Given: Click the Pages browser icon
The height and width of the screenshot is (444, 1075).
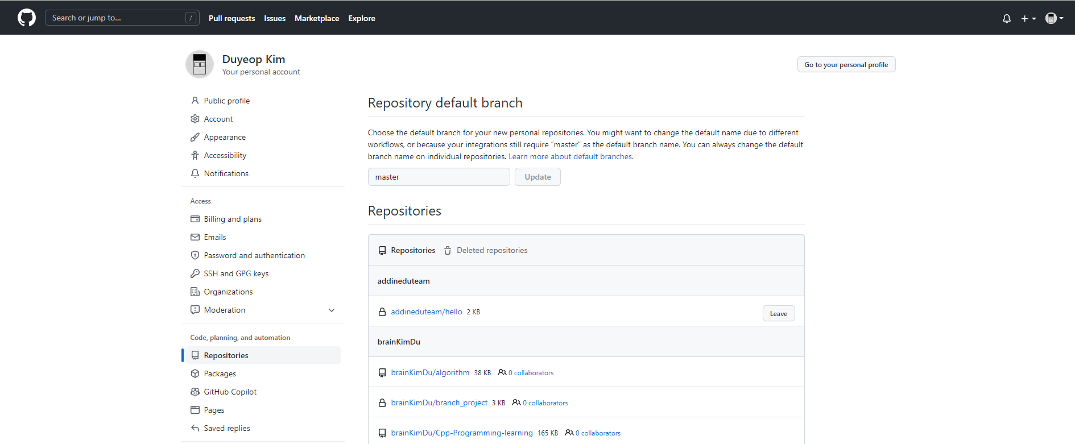Looking at the screenshot, I should (195, 410).
